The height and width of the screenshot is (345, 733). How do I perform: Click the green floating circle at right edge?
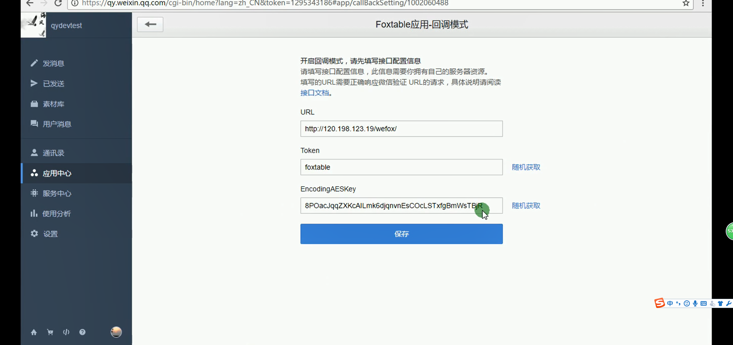point(730,231)
